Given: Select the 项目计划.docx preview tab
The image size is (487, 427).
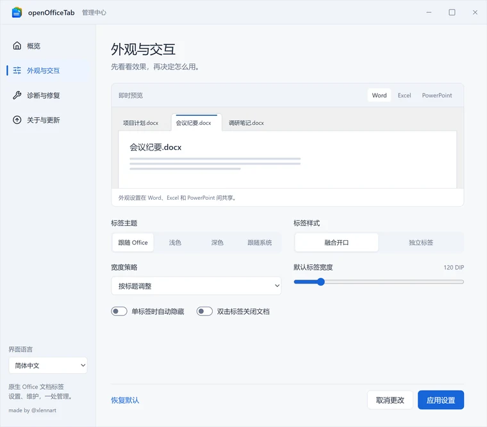Looking at the screenshot, I should [141, 123].
